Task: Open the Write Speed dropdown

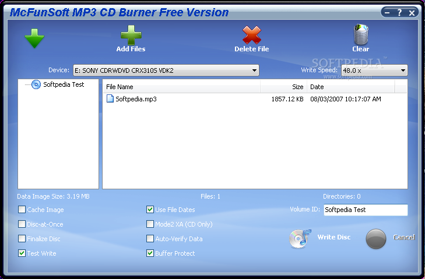Action: click(374, 70)
